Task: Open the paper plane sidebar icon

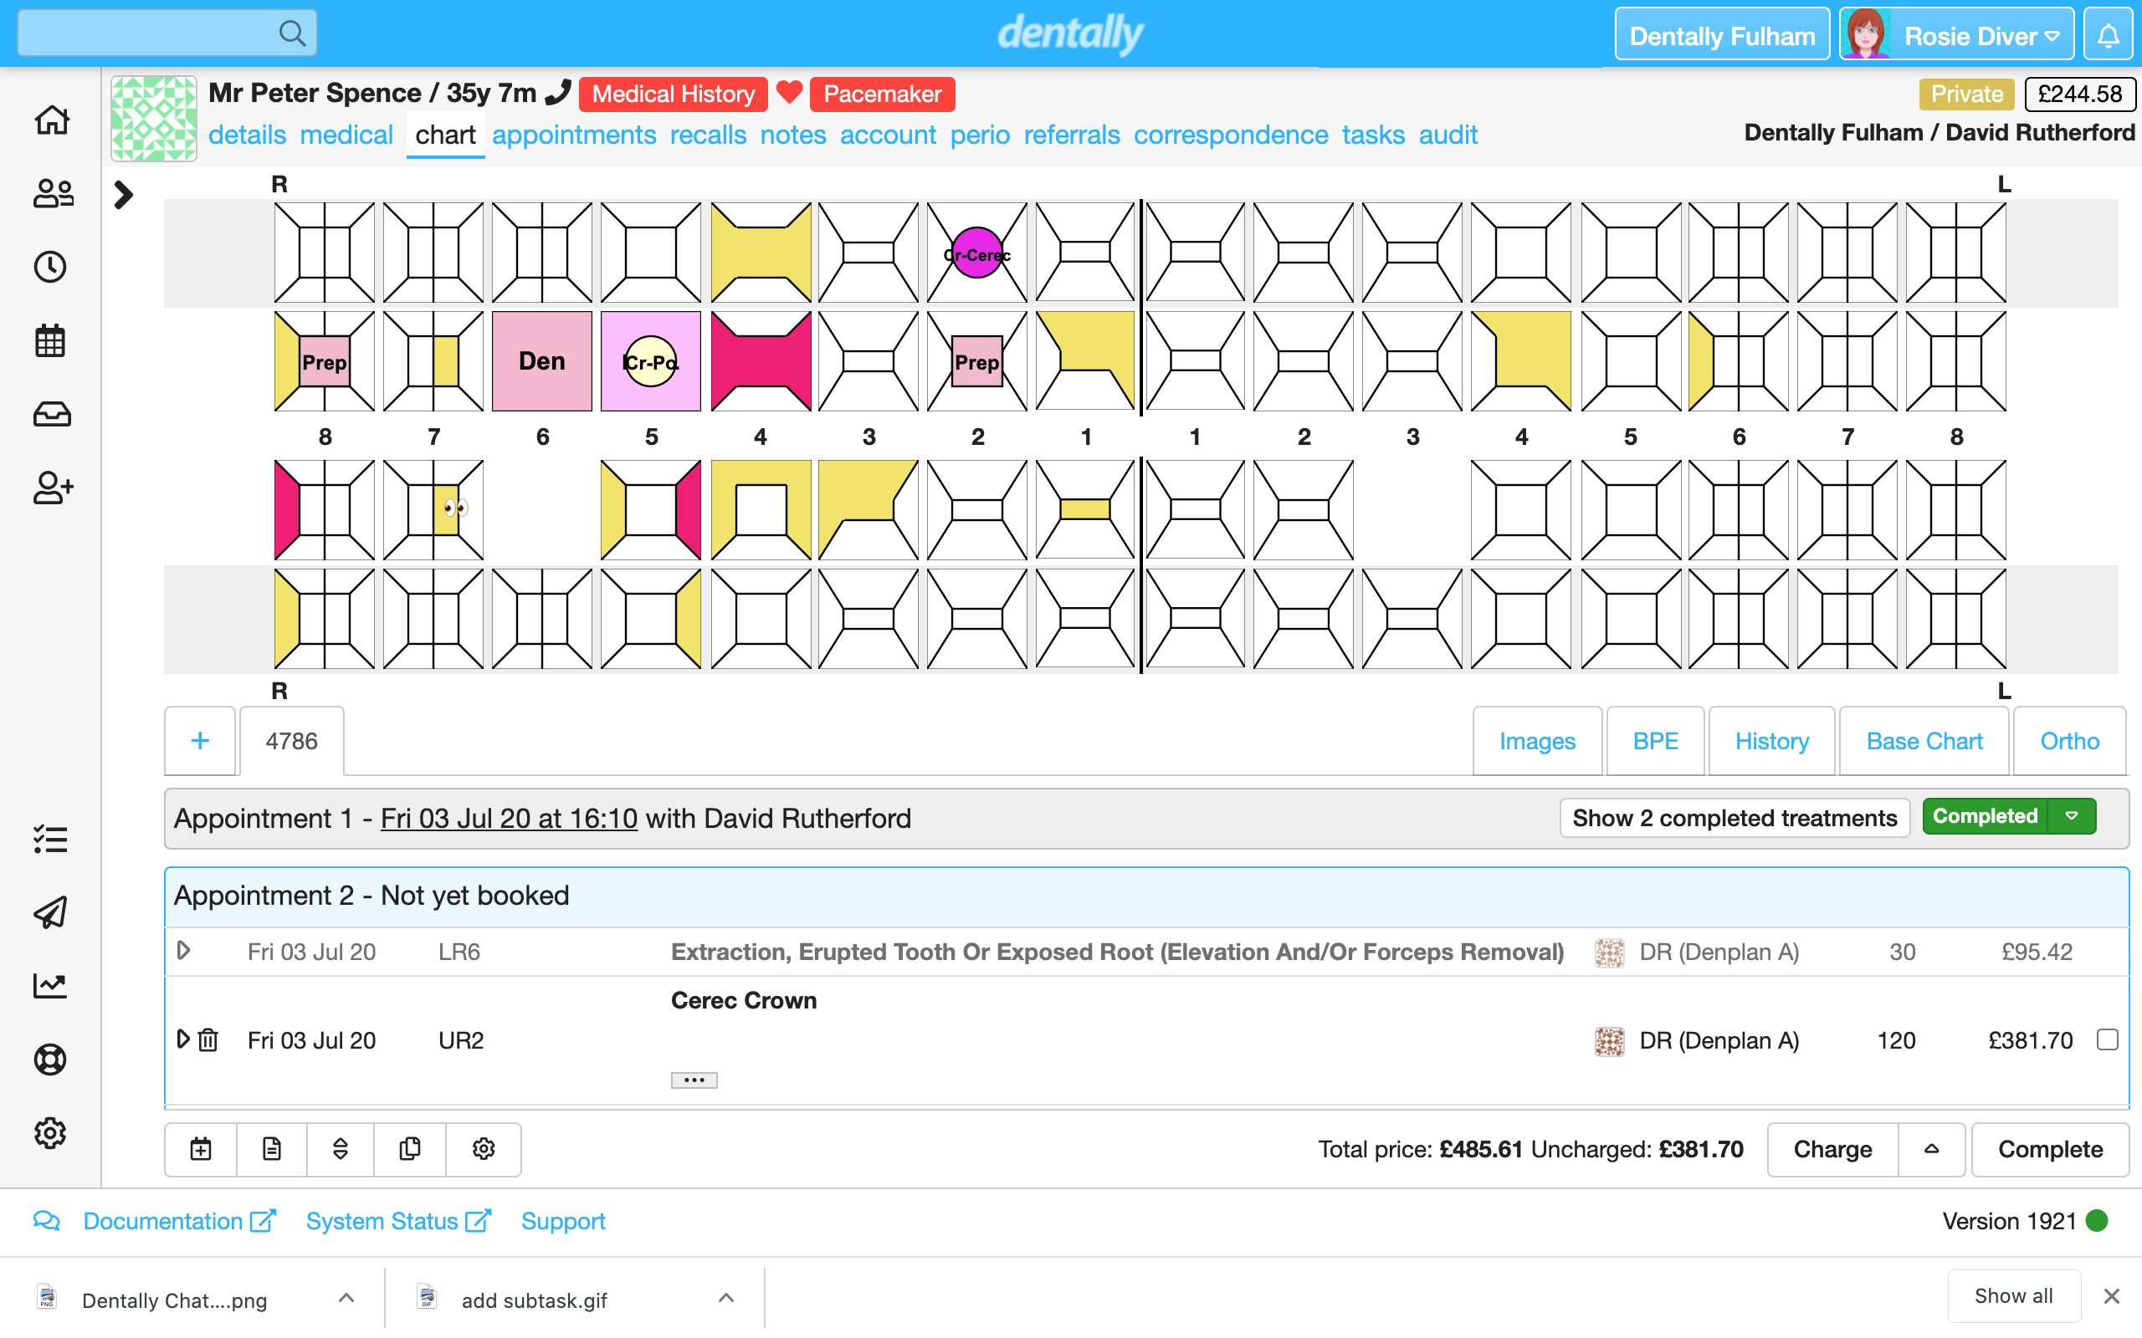Action: [x=51, y=912]
